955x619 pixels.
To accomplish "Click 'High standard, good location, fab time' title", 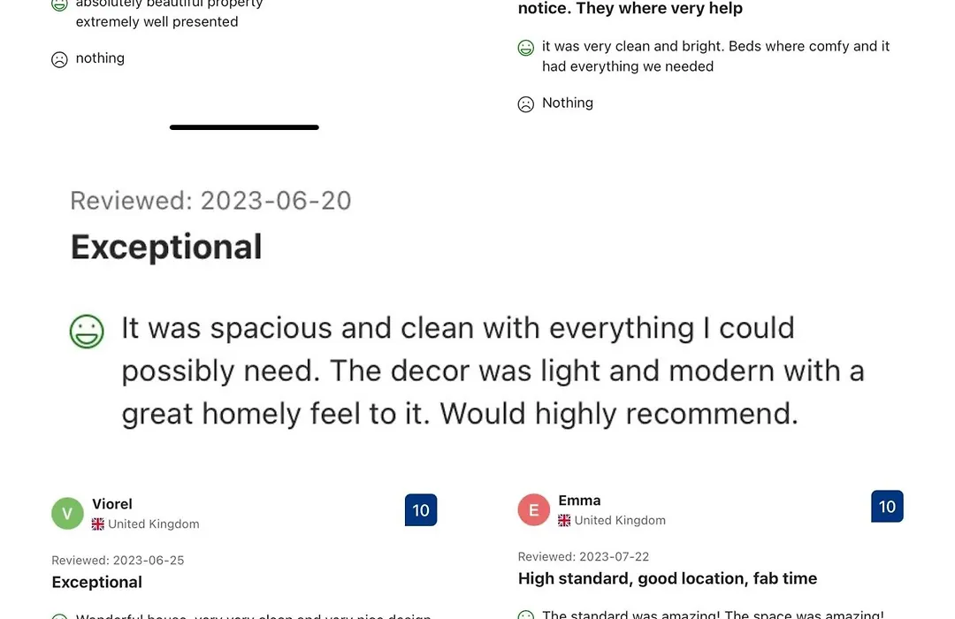I will [x=668, y=578].
